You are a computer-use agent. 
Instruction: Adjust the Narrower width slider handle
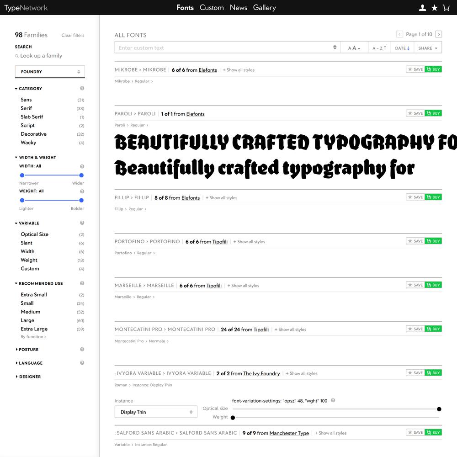click(x=22, y=175)
